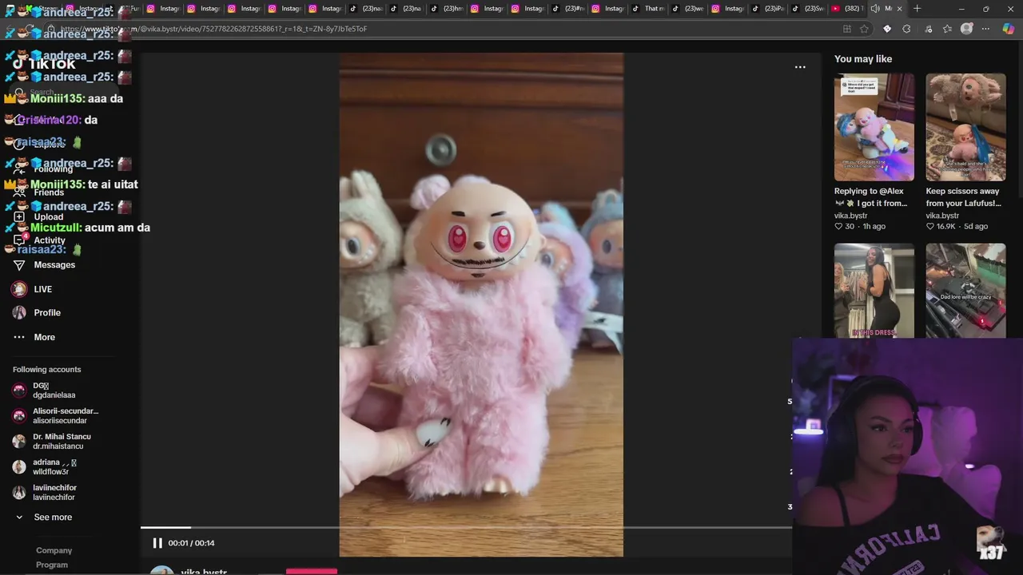Open a new browser tab
Screen dimensions: 1023x575
coord(917,9)
